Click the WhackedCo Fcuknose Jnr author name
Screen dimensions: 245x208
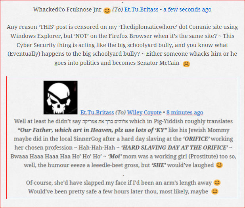tap(67, 9)
